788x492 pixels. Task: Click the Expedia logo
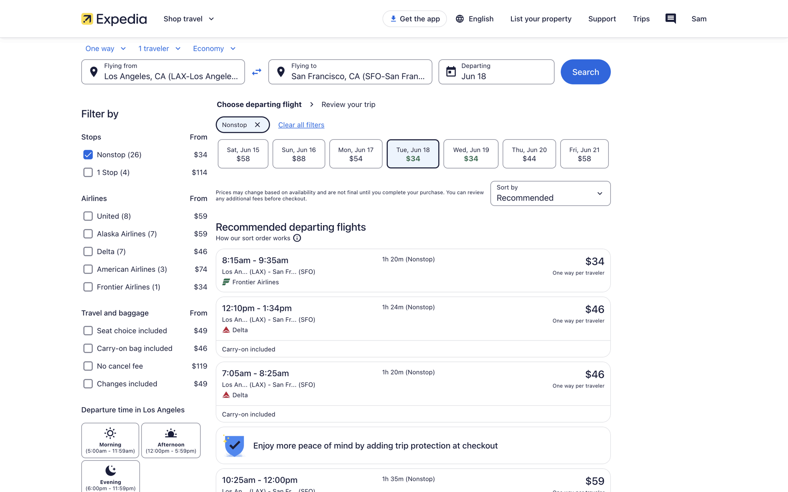click(x=114, y=19)
